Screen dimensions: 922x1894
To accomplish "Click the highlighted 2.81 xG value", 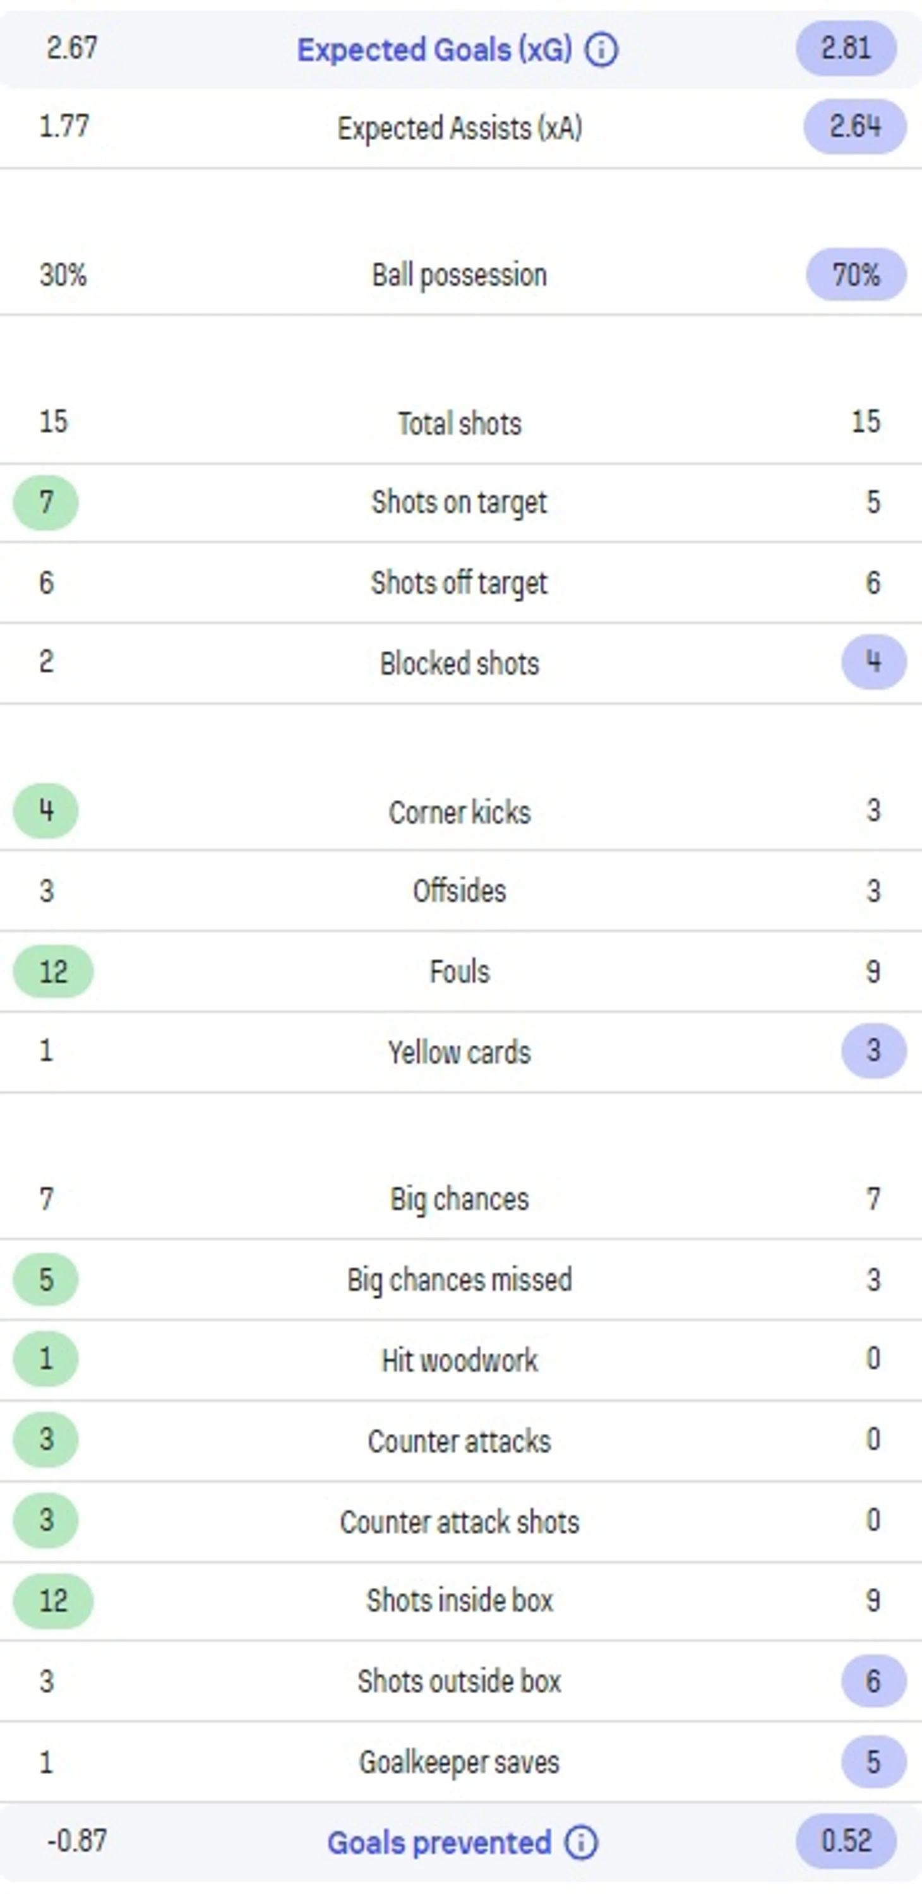I will [x=846, y=49].
